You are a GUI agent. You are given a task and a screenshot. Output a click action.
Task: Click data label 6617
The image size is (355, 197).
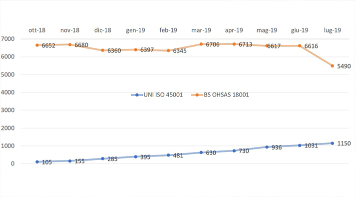(x=274, y=46)
